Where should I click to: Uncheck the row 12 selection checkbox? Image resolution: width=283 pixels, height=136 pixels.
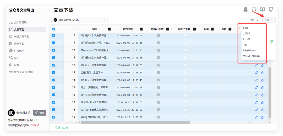[x=54, y=65]
